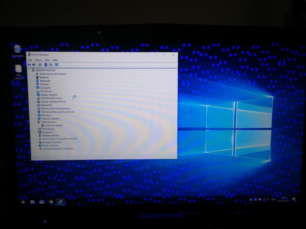The image size is (306, 229).
Task: Click the taskbar clock showing 13:39
Action: tap(284, 199)
